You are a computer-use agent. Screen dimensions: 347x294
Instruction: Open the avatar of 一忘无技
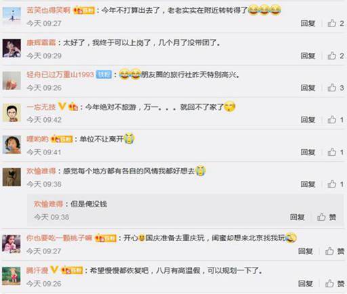12,113
